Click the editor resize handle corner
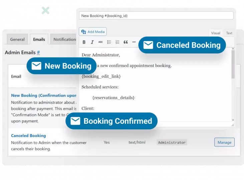The width and height of the screenshot is (244, 180). point(233,125)
